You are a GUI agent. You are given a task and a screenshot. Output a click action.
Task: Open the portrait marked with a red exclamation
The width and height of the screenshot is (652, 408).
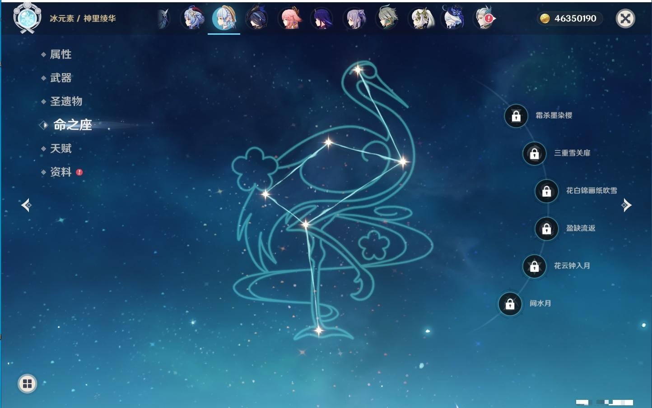[x=484, y=18]
